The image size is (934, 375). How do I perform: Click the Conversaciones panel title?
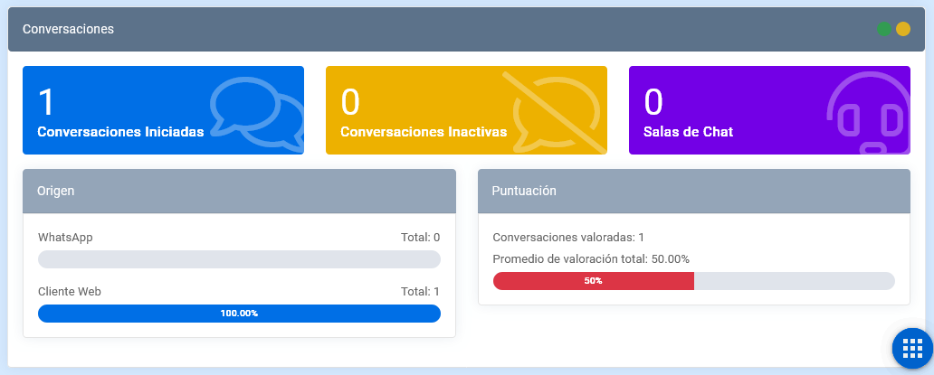coord(68,29)
